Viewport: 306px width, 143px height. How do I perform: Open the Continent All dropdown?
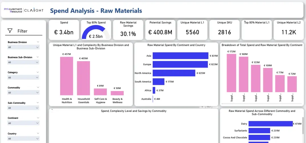click(x=24, y=123)
